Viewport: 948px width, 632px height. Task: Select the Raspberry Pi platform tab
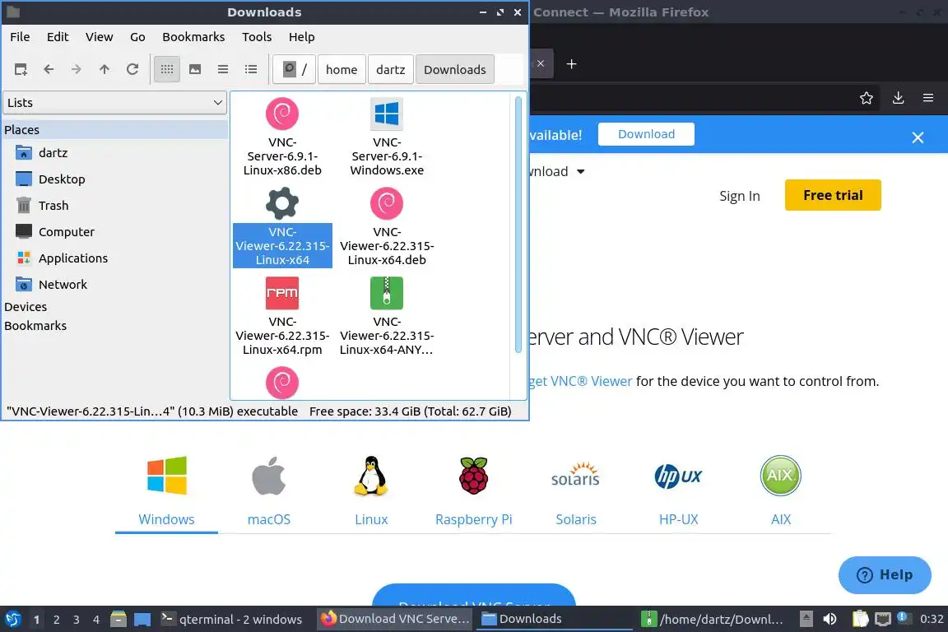click(473, 492)
